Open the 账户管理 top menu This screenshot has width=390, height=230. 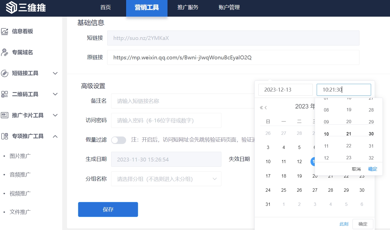229,7
